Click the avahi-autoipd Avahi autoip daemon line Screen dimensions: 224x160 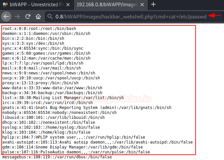click(98, 142)
